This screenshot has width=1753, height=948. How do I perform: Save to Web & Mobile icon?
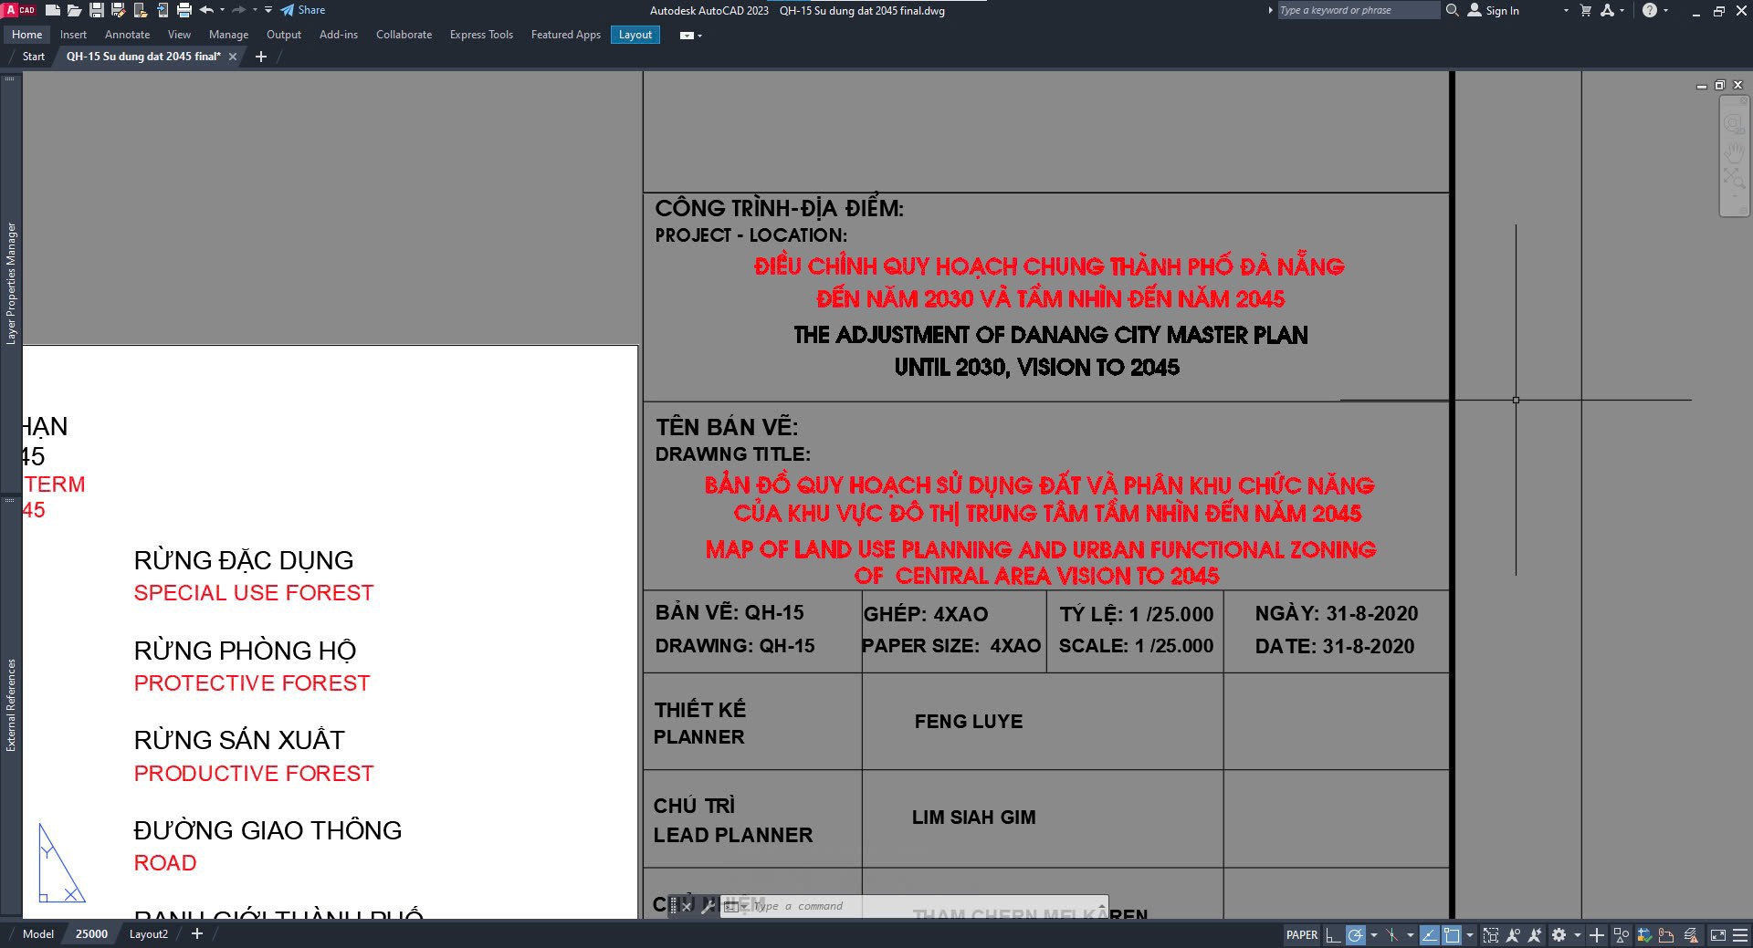[162, 10]
